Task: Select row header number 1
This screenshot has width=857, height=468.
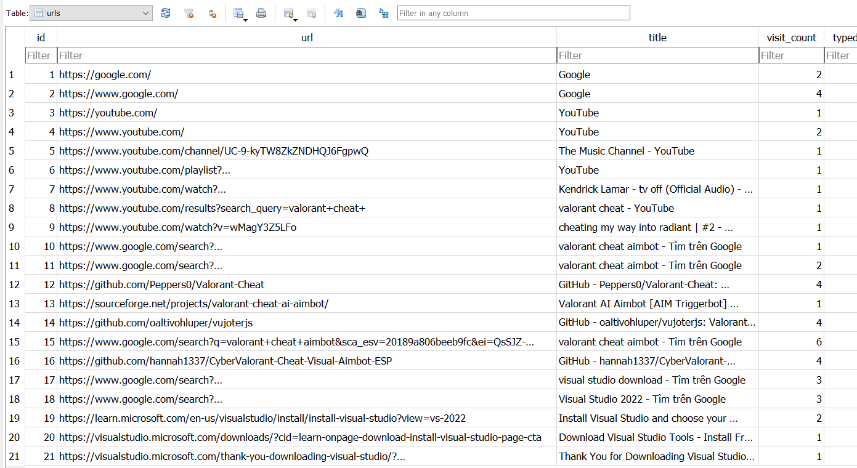Action: [15, 75]
